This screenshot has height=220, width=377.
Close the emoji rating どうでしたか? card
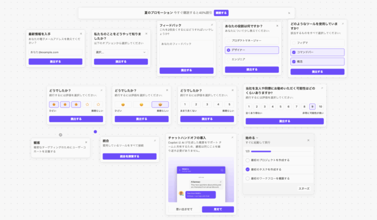coord(167,90)
